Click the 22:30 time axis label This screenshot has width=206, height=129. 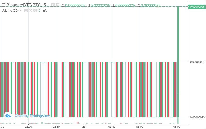pos(56,127)
